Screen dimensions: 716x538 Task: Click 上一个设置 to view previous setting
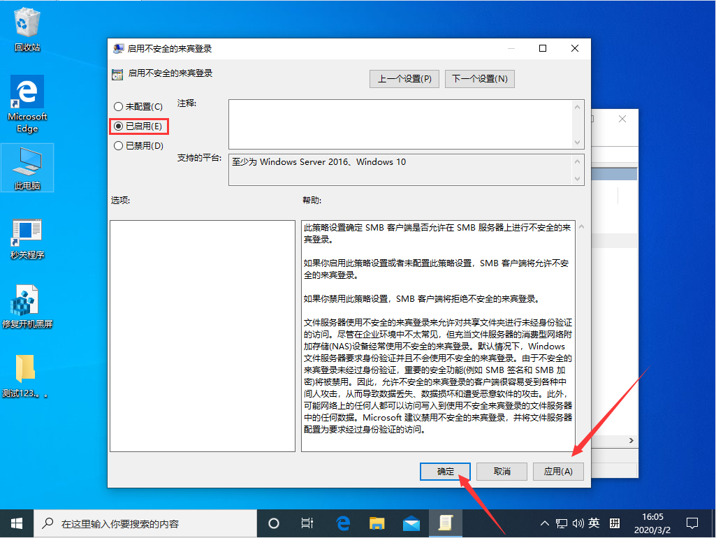[x=403, y=78]
